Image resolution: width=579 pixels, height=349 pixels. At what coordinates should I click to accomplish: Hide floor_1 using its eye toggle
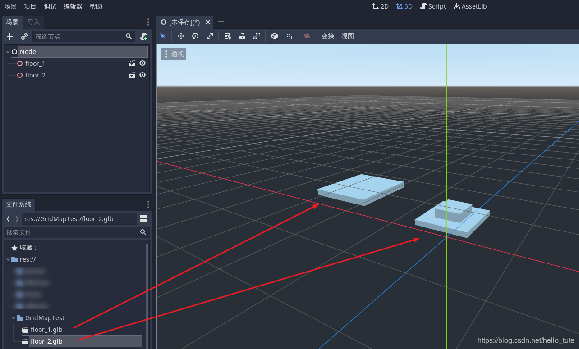pyautogui.click(x=142, y=63)
